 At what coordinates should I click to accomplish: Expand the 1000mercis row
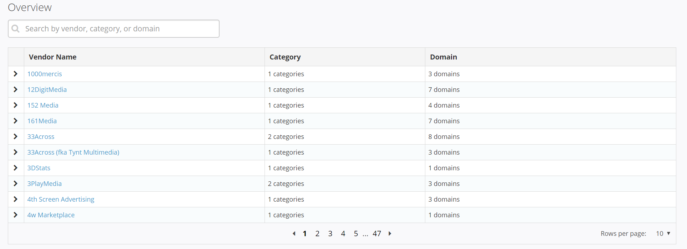click(x=16, y=74)
